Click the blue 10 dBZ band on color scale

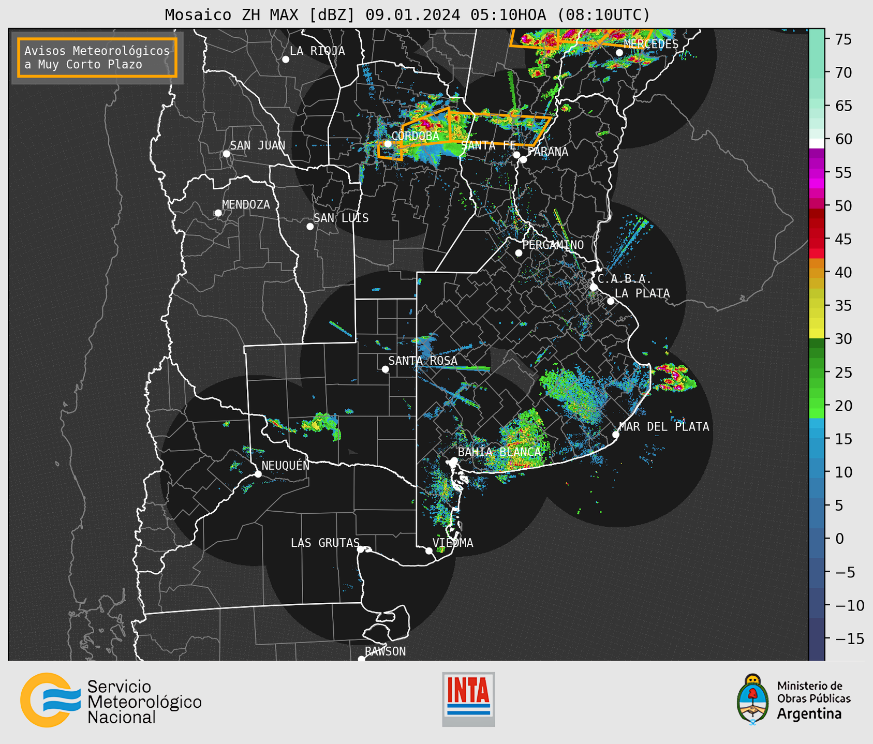tap(816, 472)
